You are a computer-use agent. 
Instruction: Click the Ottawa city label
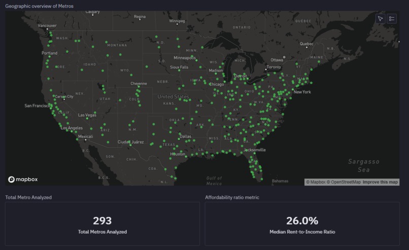pyautogui.click(x=277, y=60)
